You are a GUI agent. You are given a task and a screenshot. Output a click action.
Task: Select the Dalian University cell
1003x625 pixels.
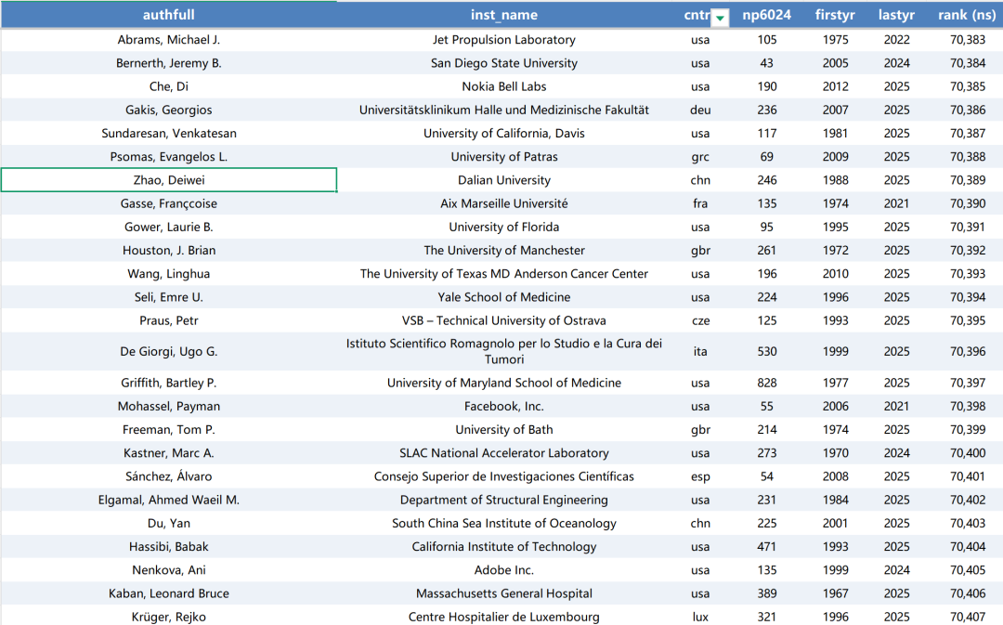(x=503, y=180)
